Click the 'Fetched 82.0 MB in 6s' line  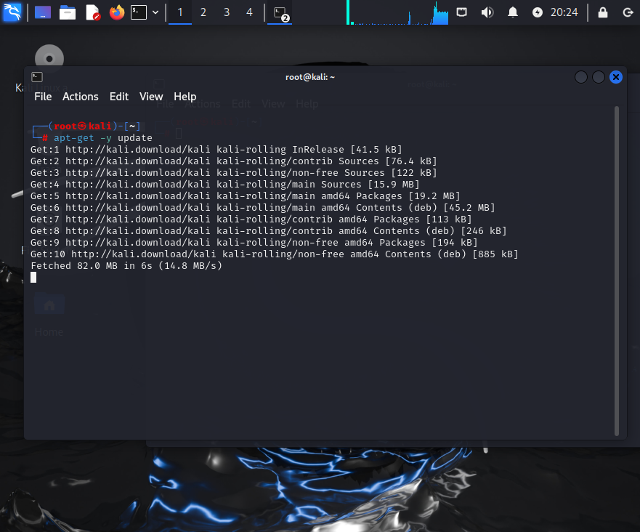point(126,266)
